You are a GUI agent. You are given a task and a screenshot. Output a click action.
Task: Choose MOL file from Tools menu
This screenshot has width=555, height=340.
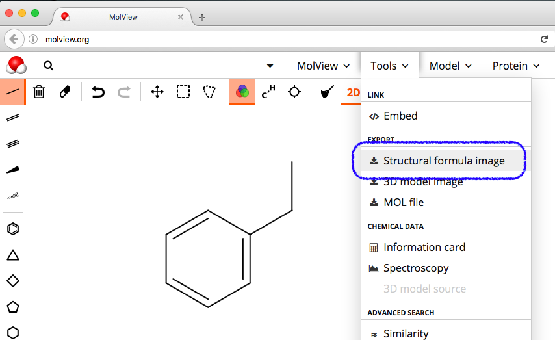tap(403, 202)
